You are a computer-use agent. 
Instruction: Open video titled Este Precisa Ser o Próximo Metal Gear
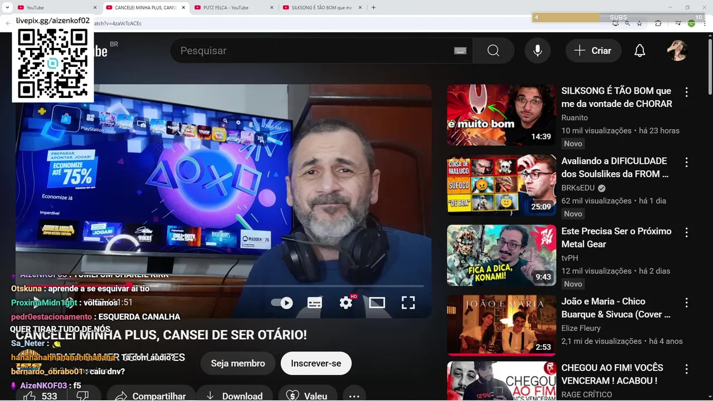(x=616, y=237)
